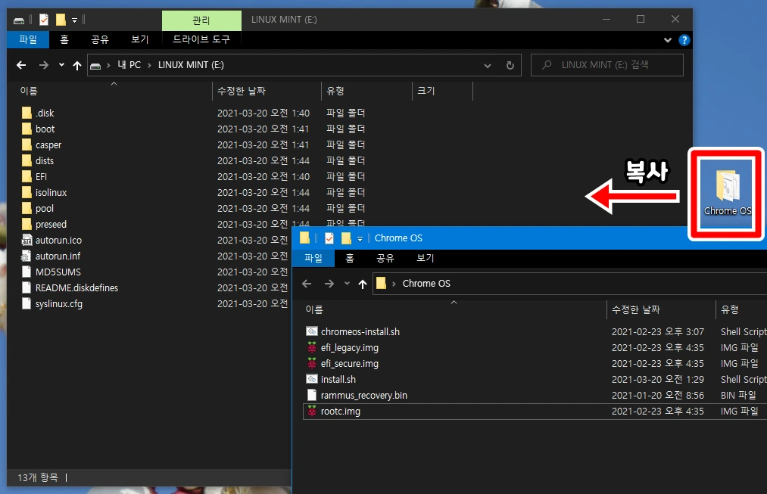767x494 pixels.
Task: Expand path chevron before Chrome OS in address bar
Action: (x=394, y=284)
